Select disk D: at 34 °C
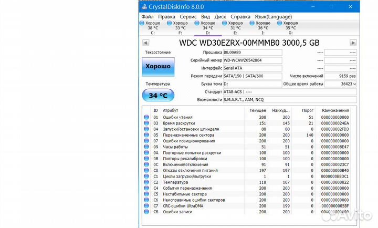This screenshot has width=378, height=228. pos(207,28)
